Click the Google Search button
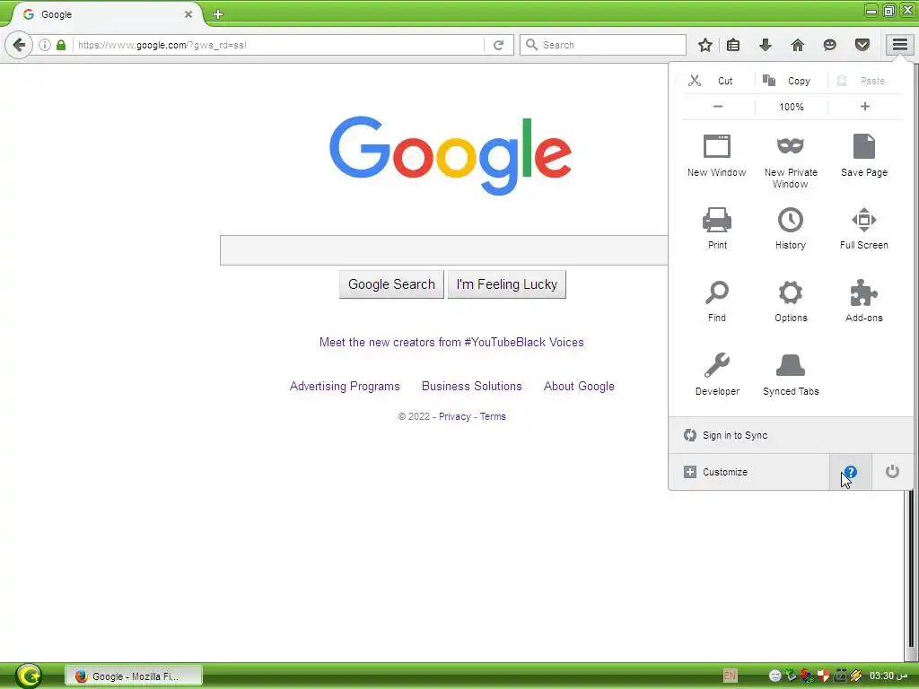The width and height of the screenshot is (919, 689). [x=391, y=284]
